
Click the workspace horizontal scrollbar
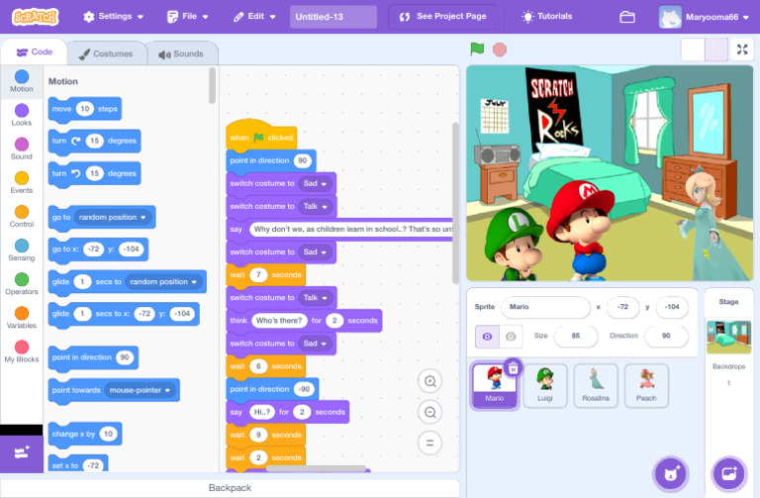316,468
